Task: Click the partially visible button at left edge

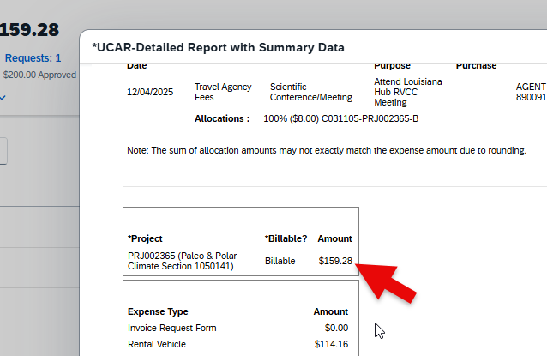Action: pyautogui.click(x=3, y=152)
